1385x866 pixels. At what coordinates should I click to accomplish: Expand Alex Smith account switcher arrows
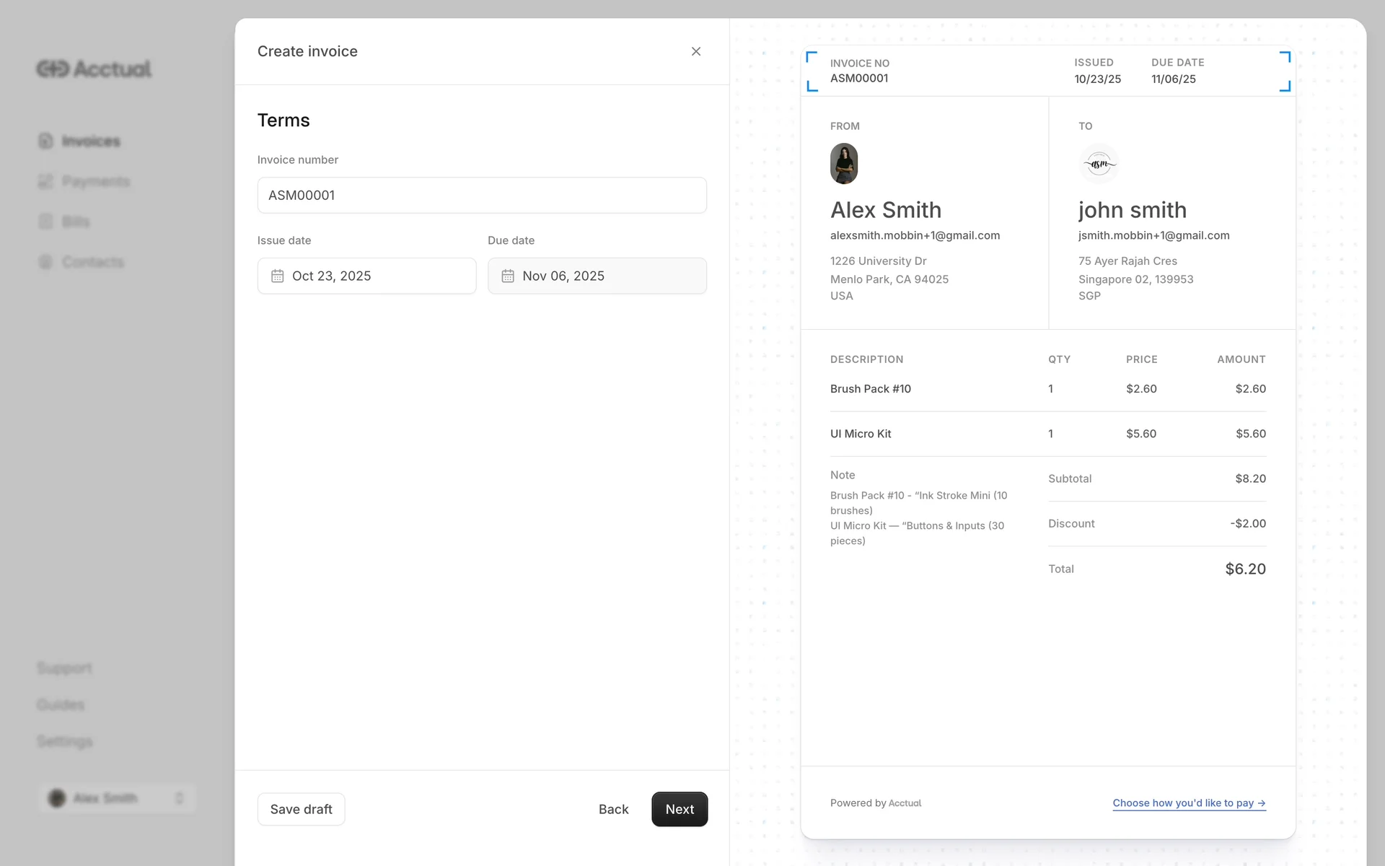coord(180,798)
